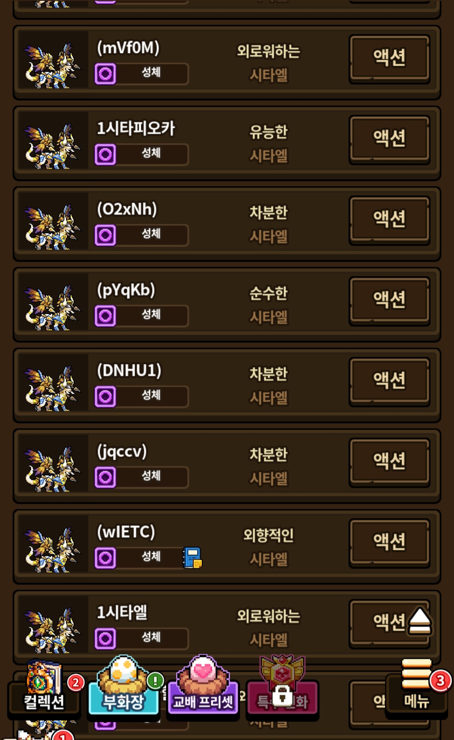Tap the locked 특수 강화 badge icon

click(282, 686)
